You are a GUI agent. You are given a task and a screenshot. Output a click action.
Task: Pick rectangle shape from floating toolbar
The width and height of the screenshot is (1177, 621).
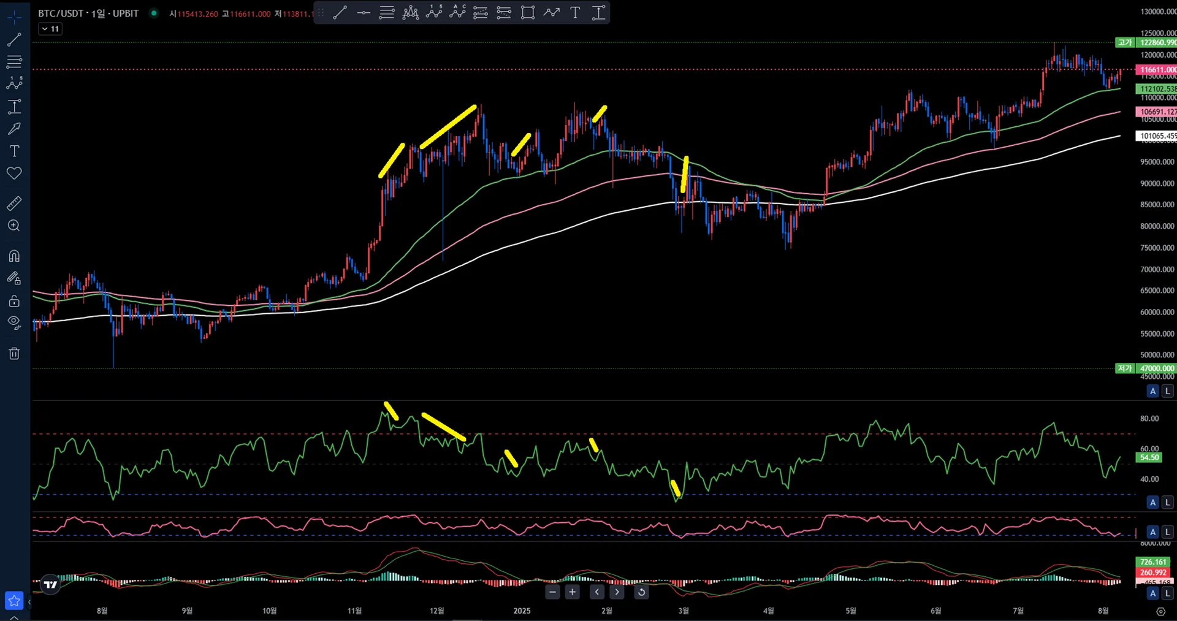tap(528, 13)
